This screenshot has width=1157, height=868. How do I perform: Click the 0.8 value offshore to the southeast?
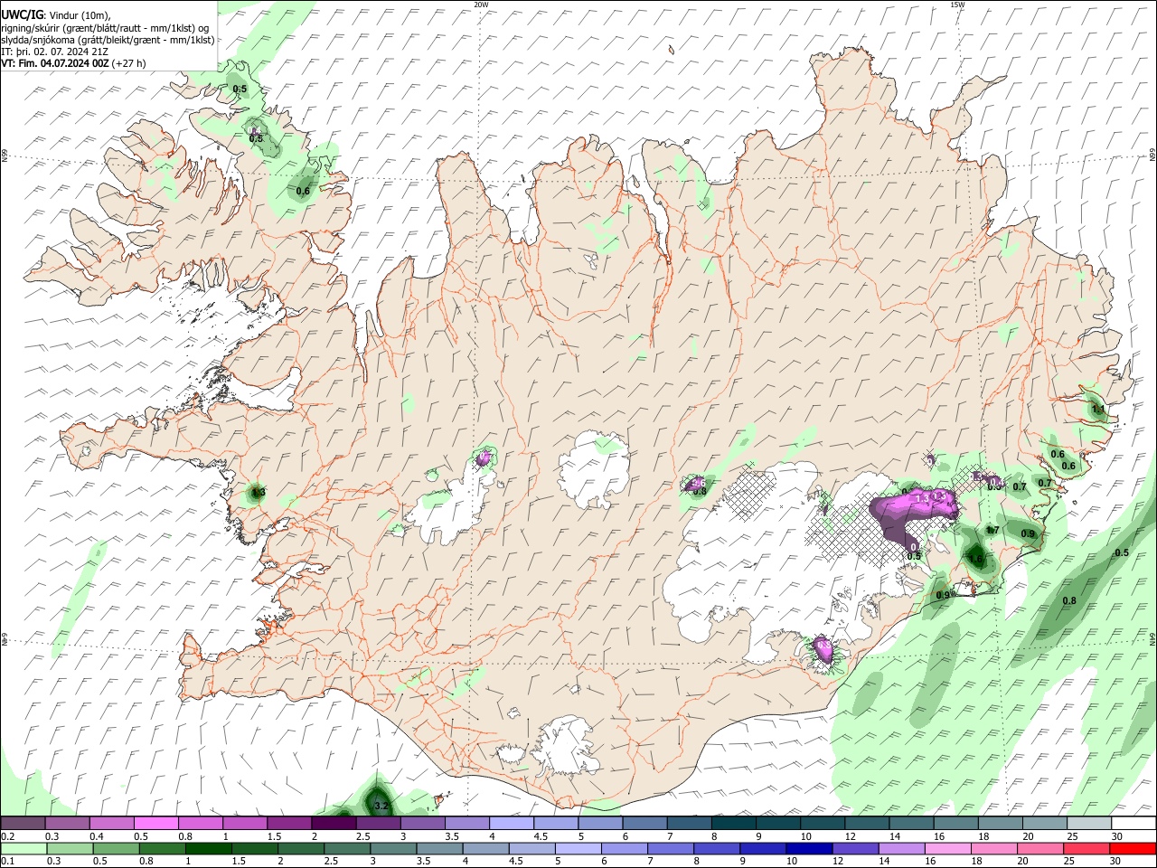point(1069,601)
